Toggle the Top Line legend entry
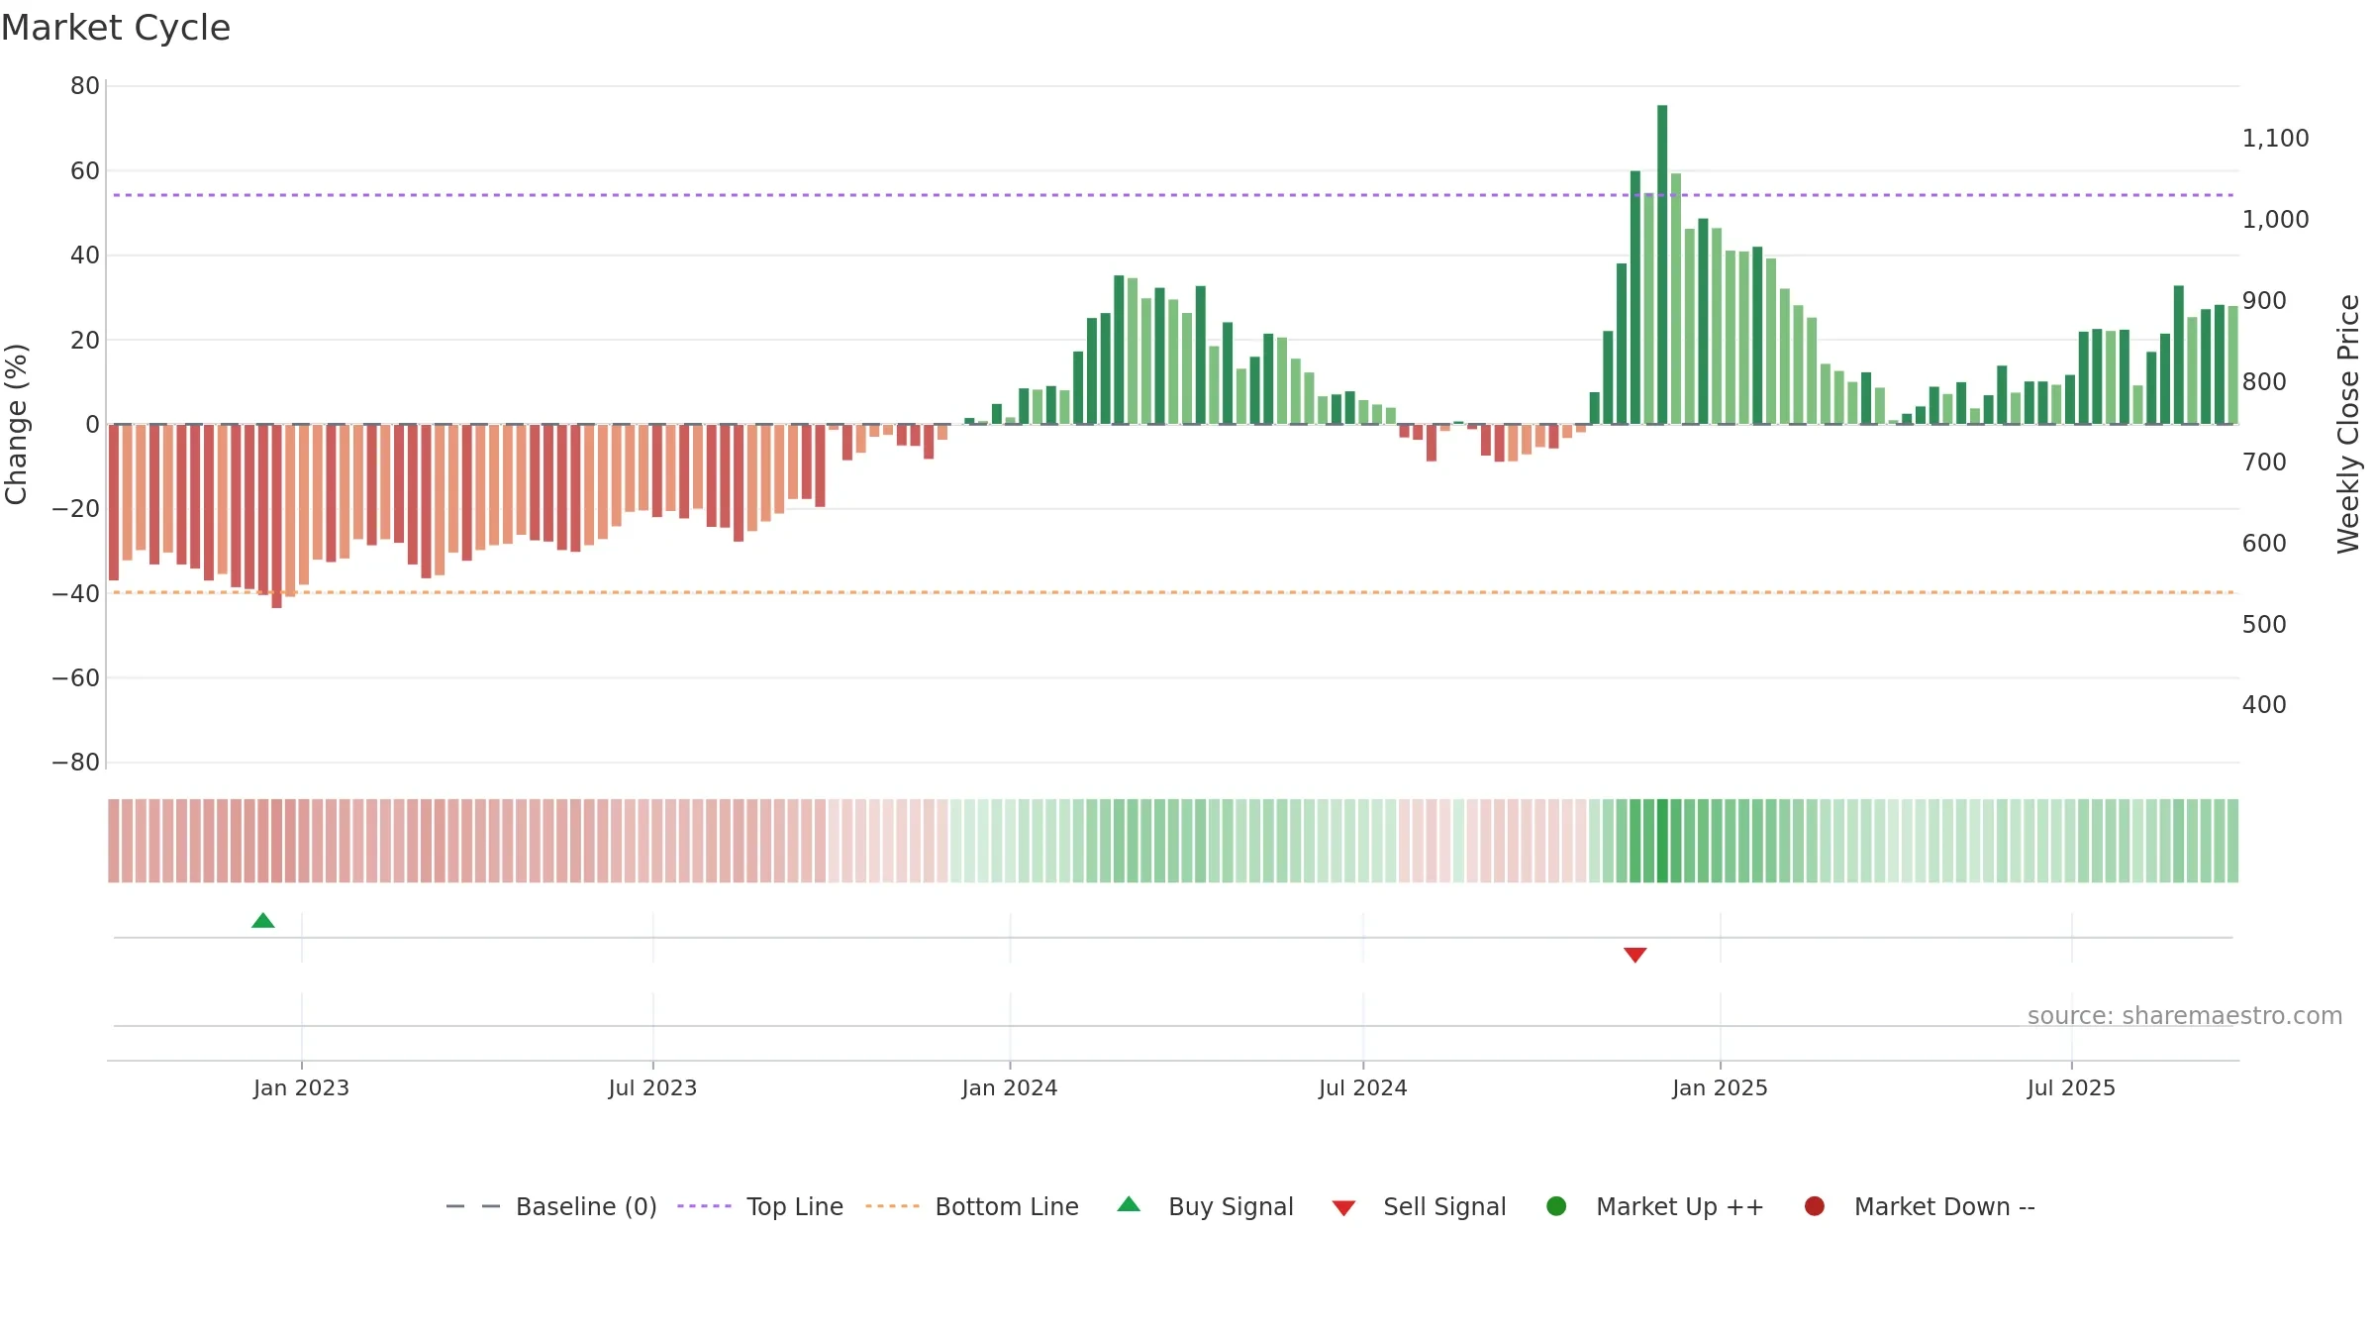 [760, 1207]
